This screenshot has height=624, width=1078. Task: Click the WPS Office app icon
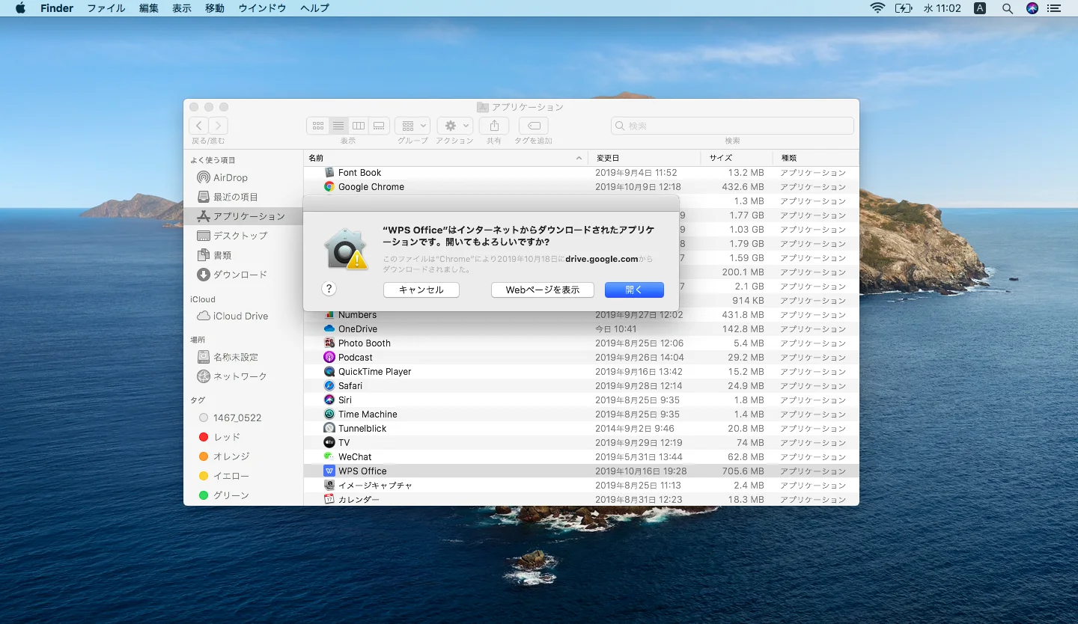[329, 471]
